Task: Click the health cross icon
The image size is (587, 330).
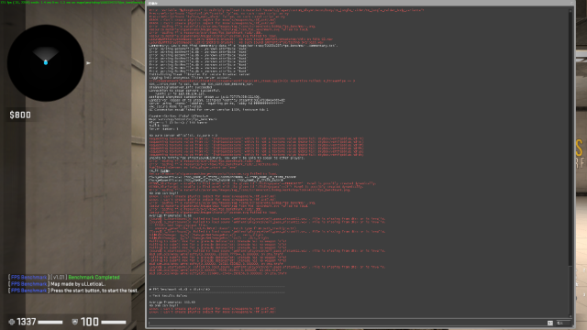Action: (x=12, y=322)
